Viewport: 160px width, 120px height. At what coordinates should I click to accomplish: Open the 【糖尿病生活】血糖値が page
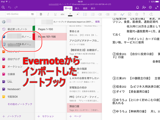[x=84, y=52]
